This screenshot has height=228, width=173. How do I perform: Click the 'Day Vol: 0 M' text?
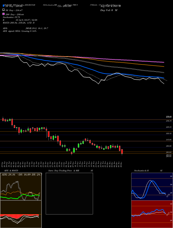109,10
